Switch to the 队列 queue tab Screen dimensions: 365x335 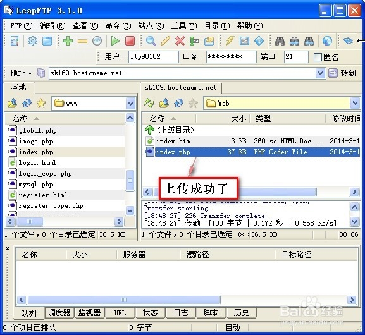click(x=29, y=314)
